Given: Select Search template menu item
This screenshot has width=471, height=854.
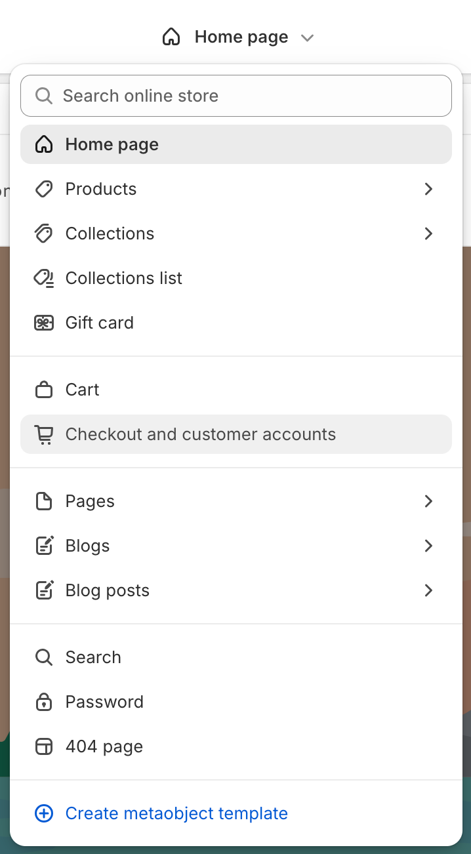Looking at the screenshot, I should [x=93, y=657].
